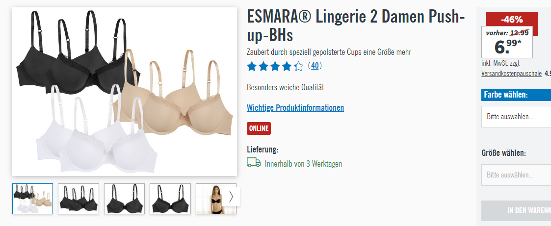
Task: Open Wichtige Produktinformationen link
Action: [x=295, y=108]
